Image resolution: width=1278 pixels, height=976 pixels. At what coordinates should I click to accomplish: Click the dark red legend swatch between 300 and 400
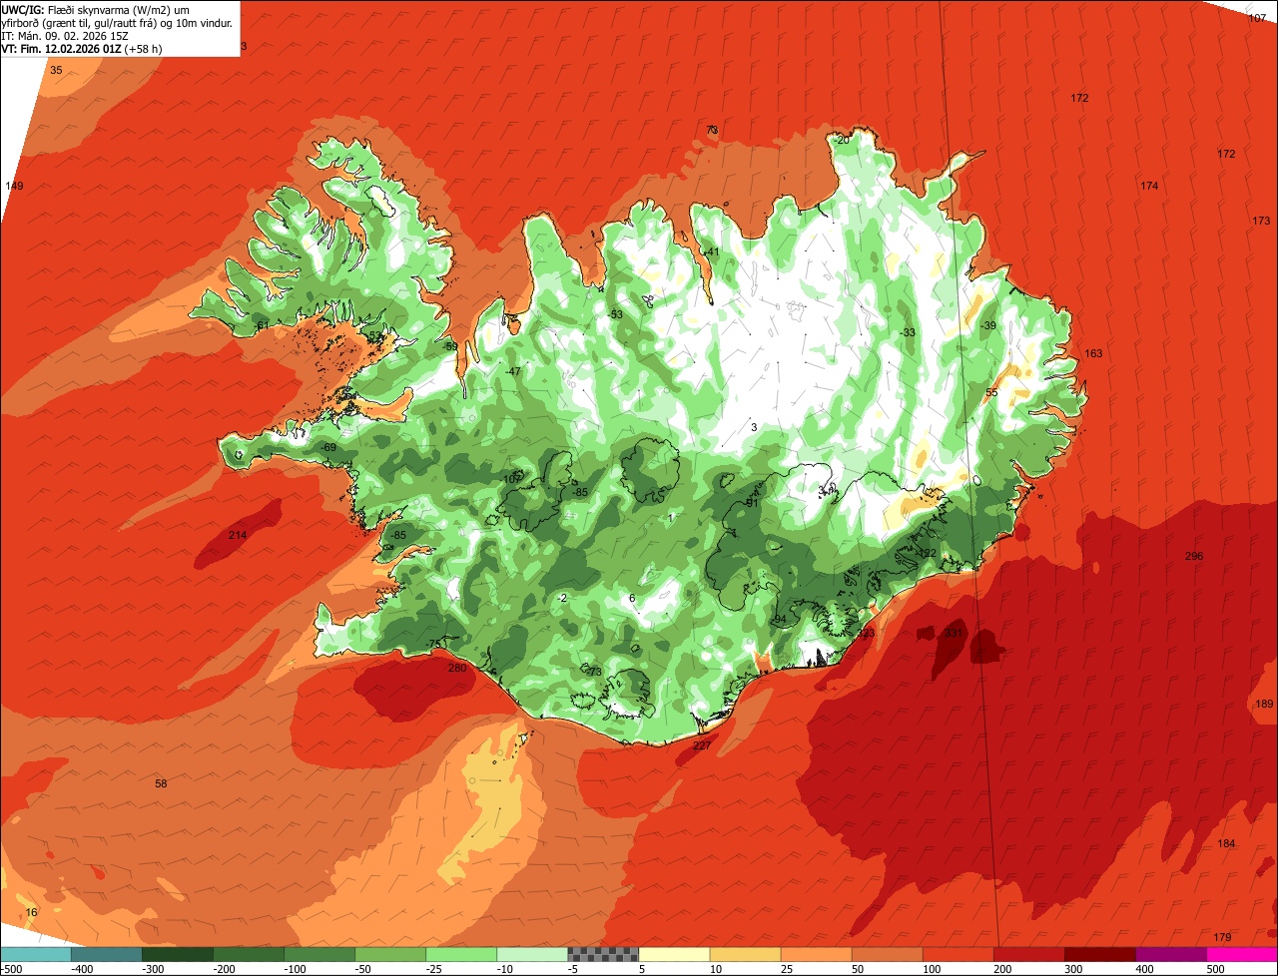click(1100, 954)
